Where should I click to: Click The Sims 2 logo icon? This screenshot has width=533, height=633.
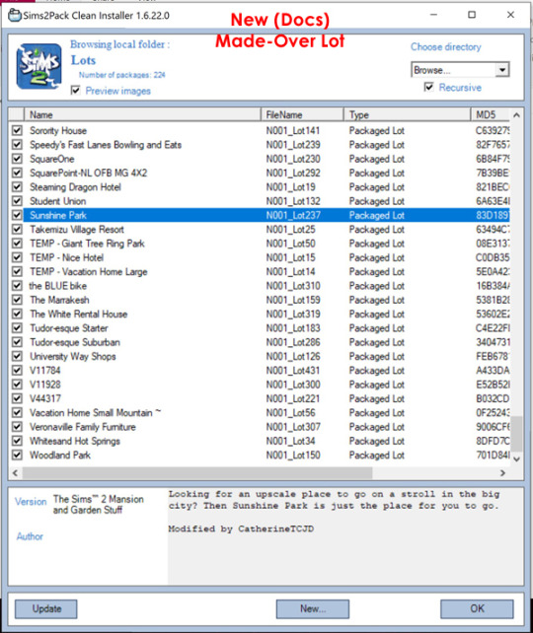pyautogui.click(x=39, y=67)
